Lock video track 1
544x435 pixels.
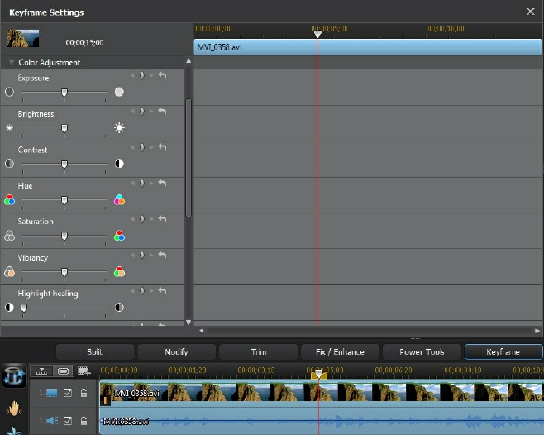84,393
